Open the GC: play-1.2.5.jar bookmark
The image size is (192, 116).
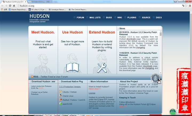point(38,9)
